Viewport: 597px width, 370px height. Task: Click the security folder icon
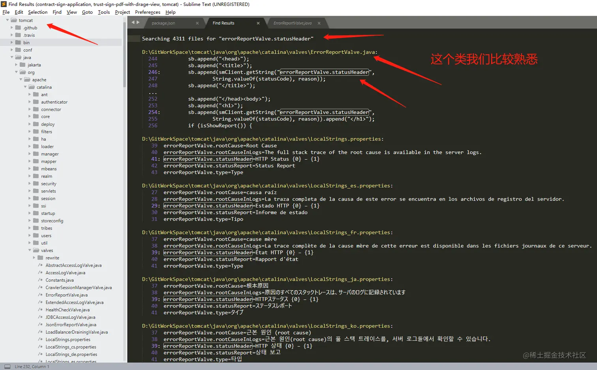[x=36, y=184]
